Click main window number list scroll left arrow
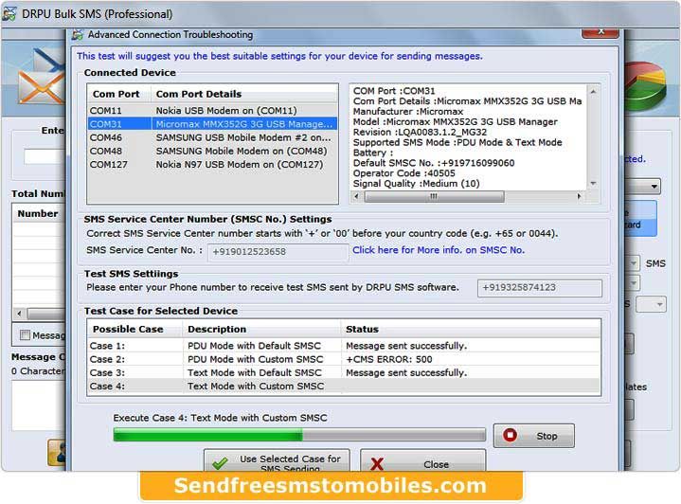Image resolution: width=681 pixels, height=504 pixels. (19, 314)
